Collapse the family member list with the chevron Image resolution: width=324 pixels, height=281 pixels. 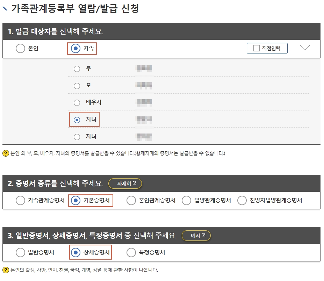[x=304, y=48]
